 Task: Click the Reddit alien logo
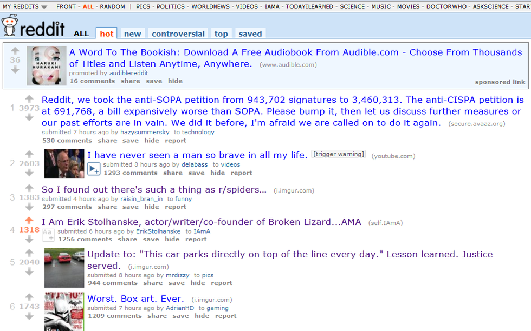(x=9, y=26)
